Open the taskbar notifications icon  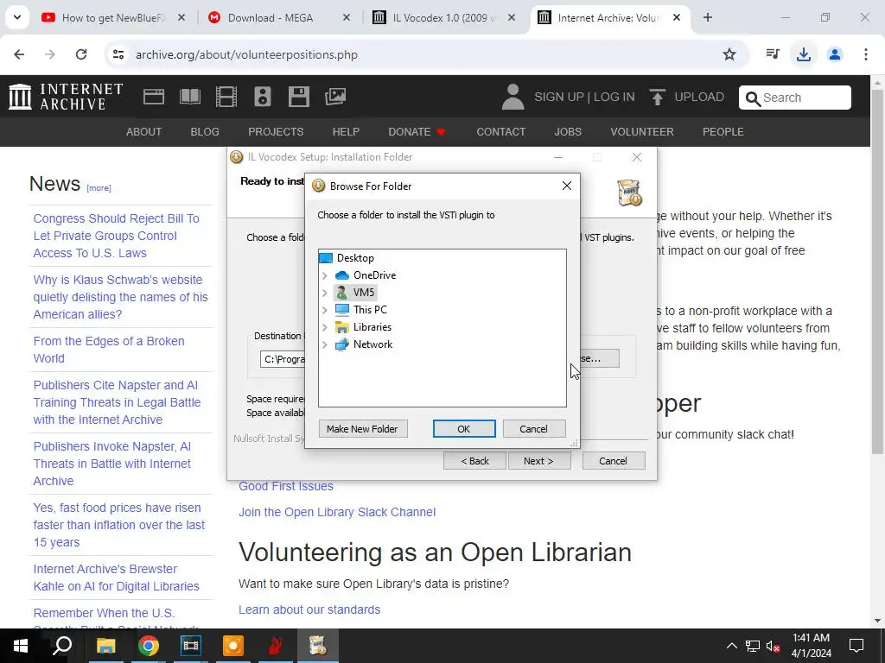856,646
